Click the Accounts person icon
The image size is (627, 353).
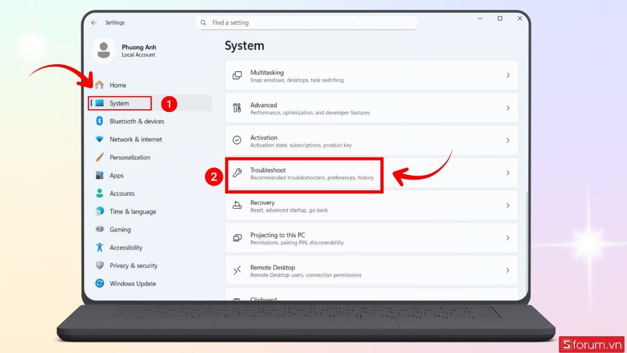point(99,193)
